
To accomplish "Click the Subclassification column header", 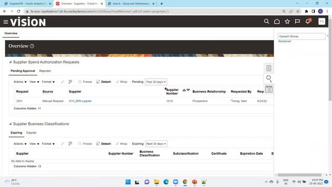I will point(186,154).
